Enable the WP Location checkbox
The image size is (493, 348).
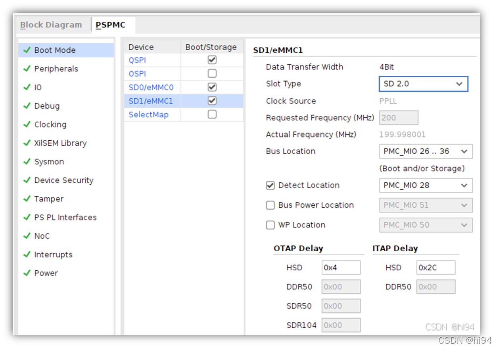[270, 225]
